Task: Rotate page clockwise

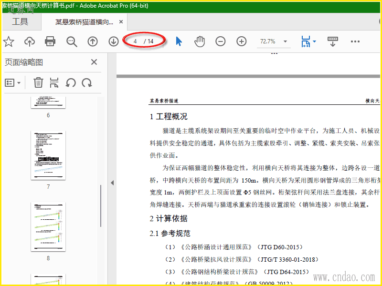Action: tap(87, 83)
